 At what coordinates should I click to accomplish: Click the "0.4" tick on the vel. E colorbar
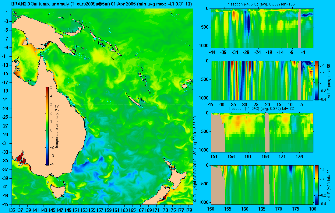click(x=322, y=65)
